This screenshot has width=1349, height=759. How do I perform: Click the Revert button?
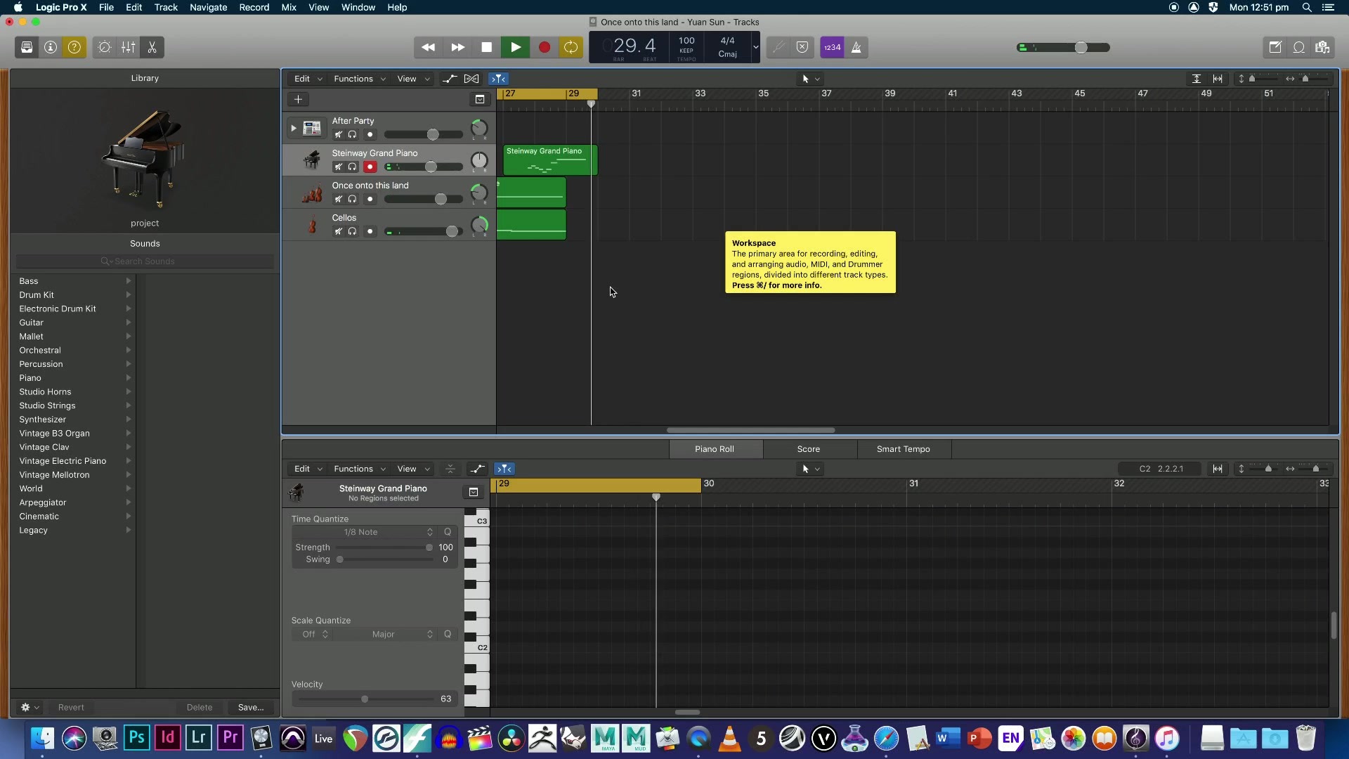click(72, 707)
